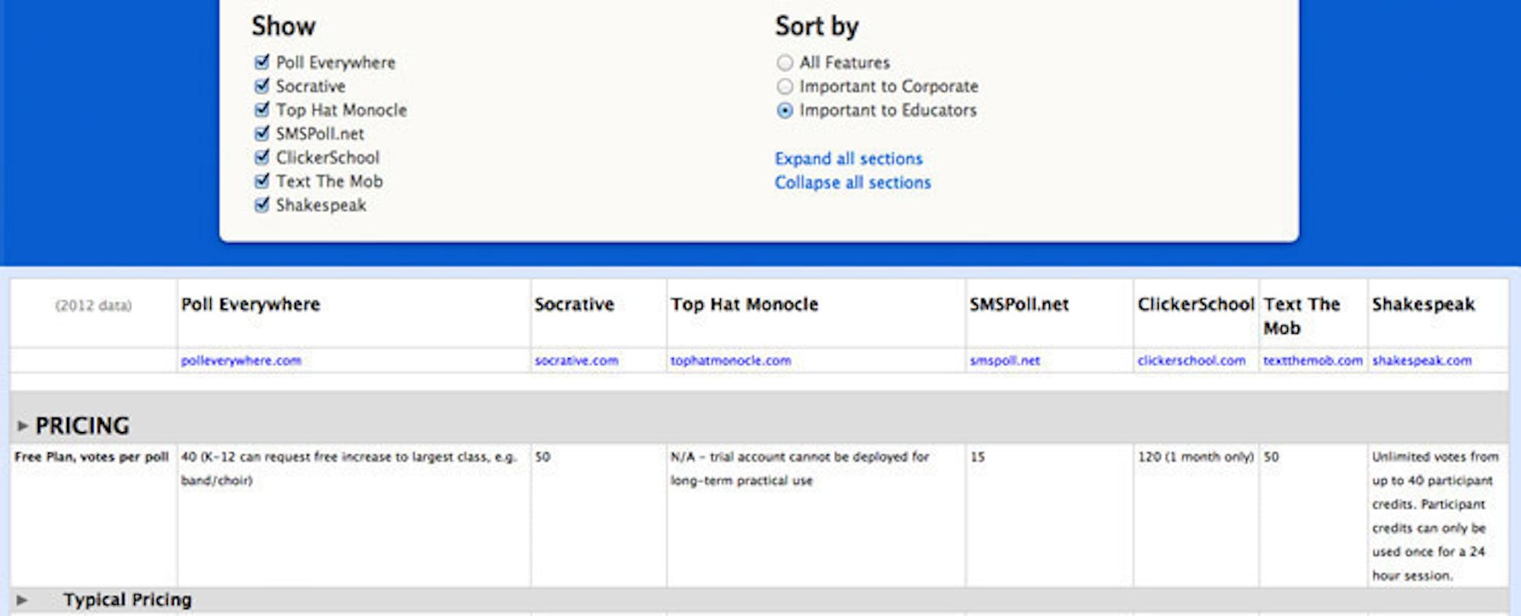
Task: Uncheck the Poll Everywhere checkbox
Action: tap(262, 62)
